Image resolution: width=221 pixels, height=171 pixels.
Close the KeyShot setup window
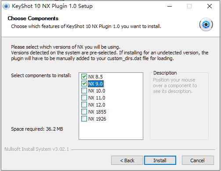coord(210,6)
